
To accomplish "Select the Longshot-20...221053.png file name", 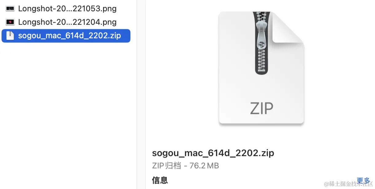I will point(67,9).
